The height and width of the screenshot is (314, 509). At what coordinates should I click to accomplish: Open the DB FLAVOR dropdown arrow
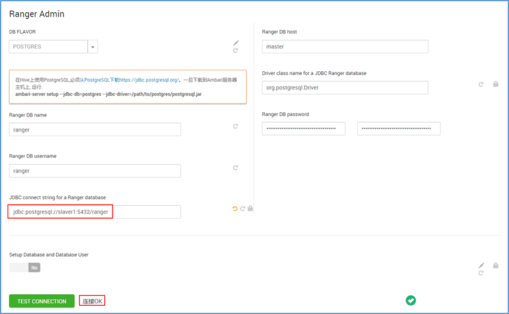(93, 47)
